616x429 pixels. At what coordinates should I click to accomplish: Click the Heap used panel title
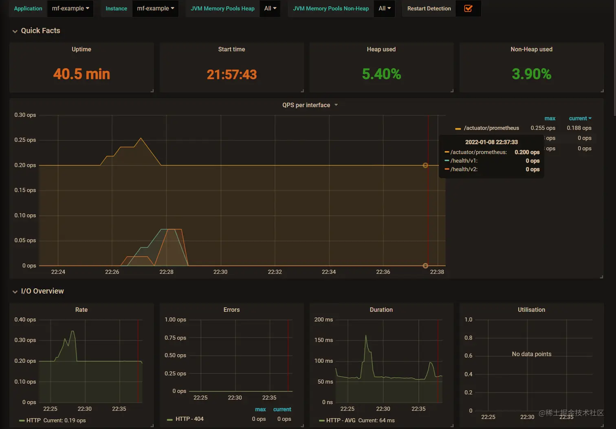pos(381,49)
